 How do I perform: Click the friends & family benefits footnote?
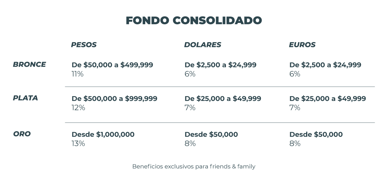194,167
